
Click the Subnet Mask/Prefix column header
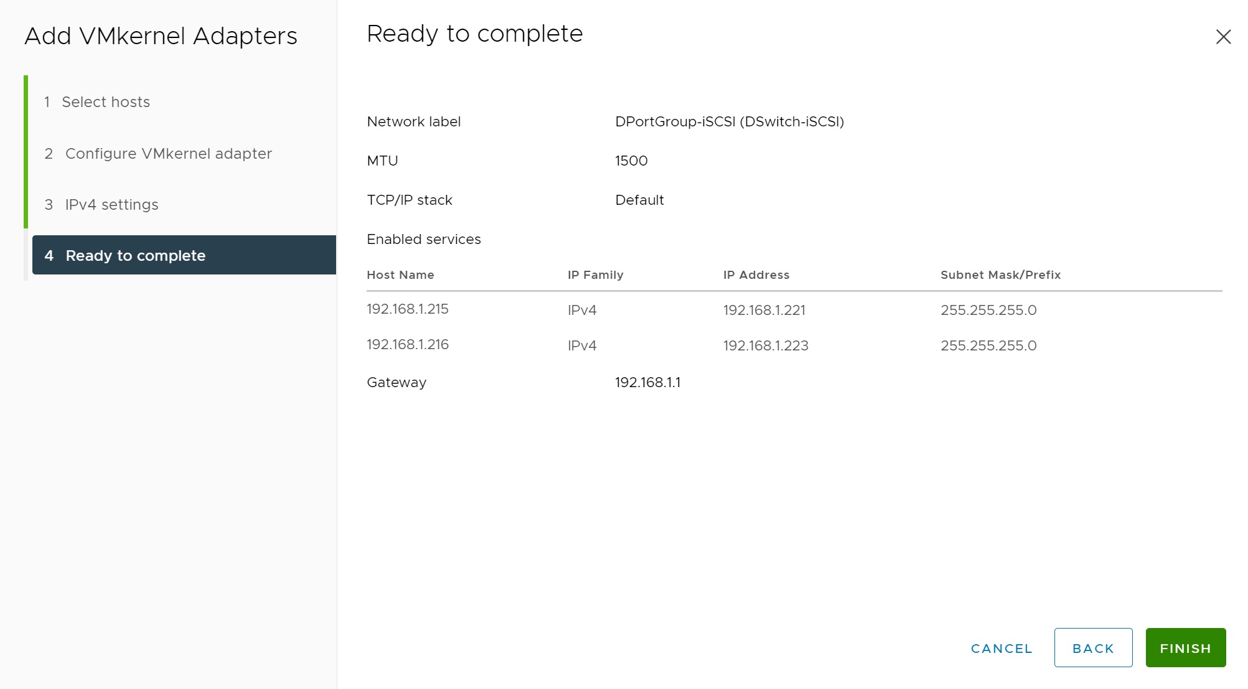[x=1000, y=275]
